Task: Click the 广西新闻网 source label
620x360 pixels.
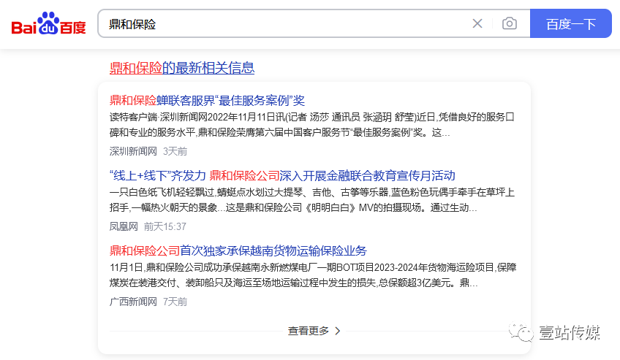Action: pyautogui.click(x=133, y=302)
